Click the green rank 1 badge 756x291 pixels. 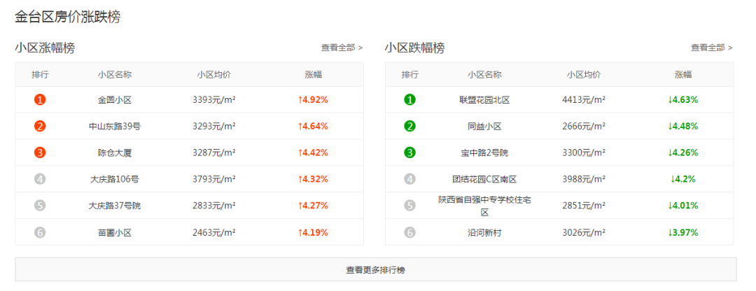coord(409,100)
